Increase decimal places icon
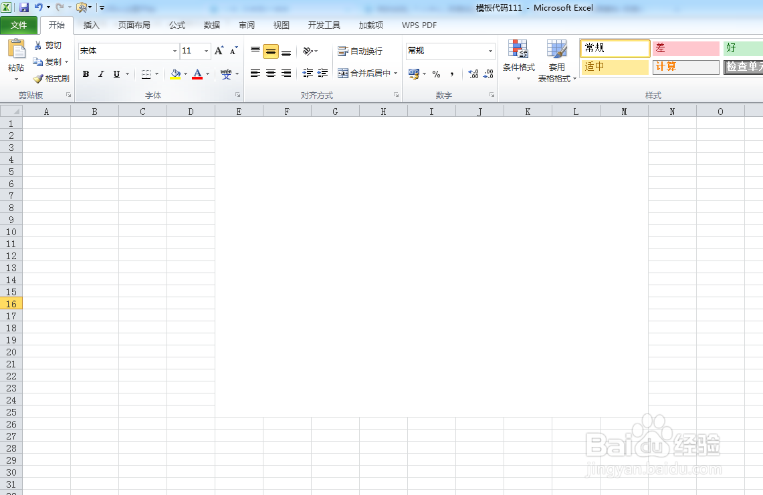 point(473,74)
